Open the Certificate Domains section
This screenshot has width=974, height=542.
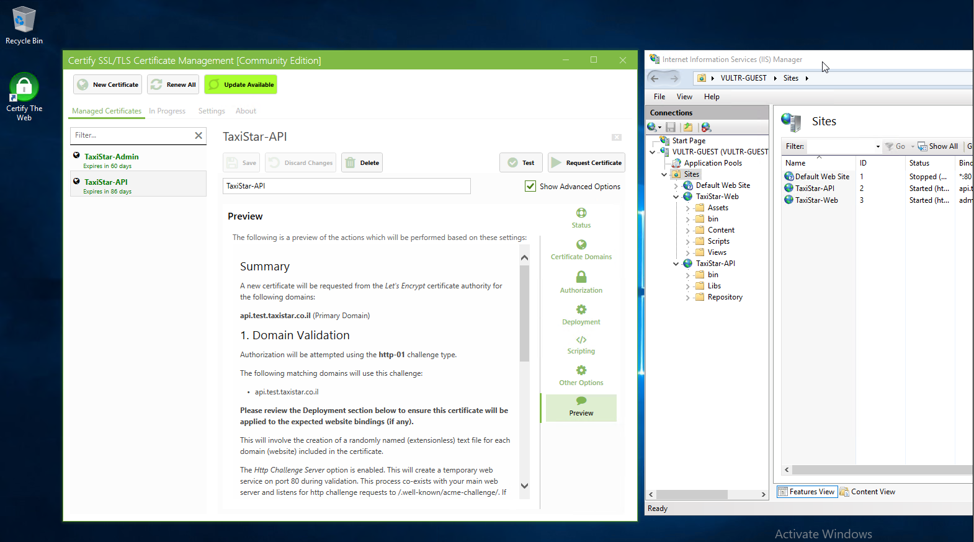[581, 249]
